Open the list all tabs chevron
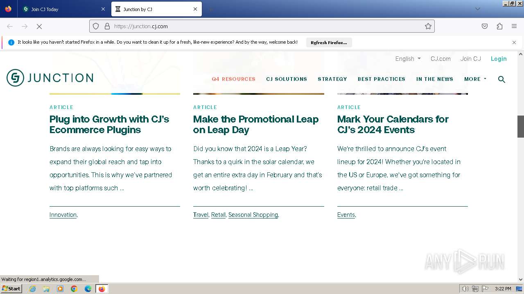524x294 pixels. tap(477, 9)
